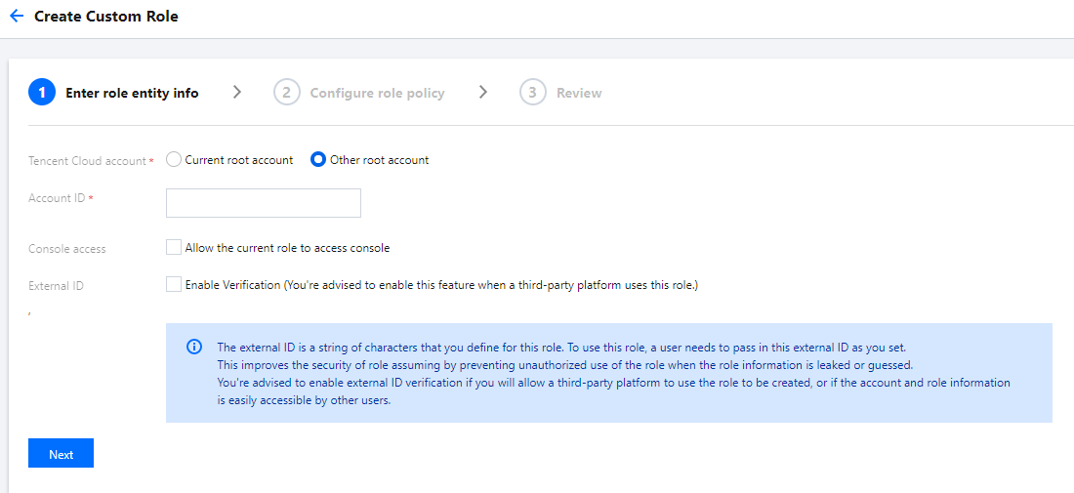Select Current root account radio button
Screen dimensions: 1074x493
click(x=174, y=160)
